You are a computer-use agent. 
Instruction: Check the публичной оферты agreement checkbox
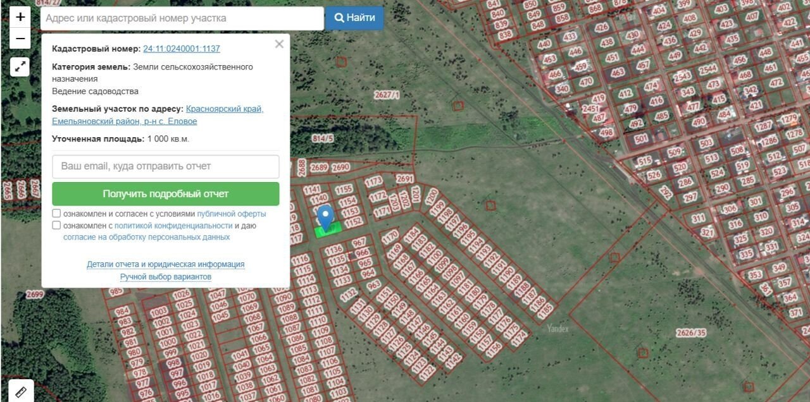[x=57, y=214]
